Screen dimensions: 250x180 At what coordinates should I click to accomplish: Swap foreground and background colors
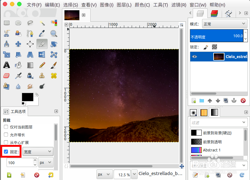tap(37, 95)
